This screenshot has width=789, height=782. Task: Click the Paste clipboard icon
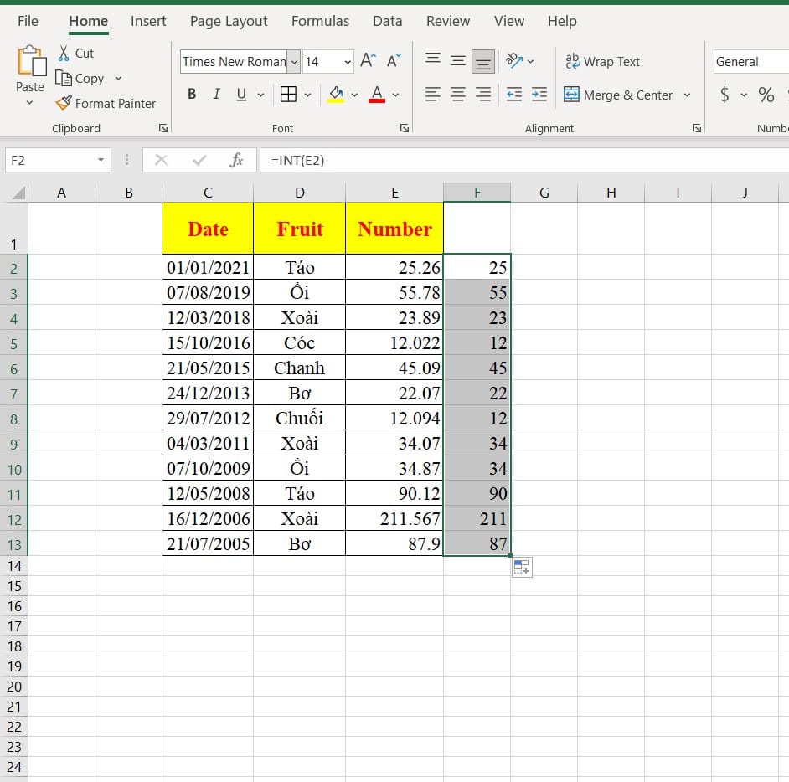pos(31,61)
